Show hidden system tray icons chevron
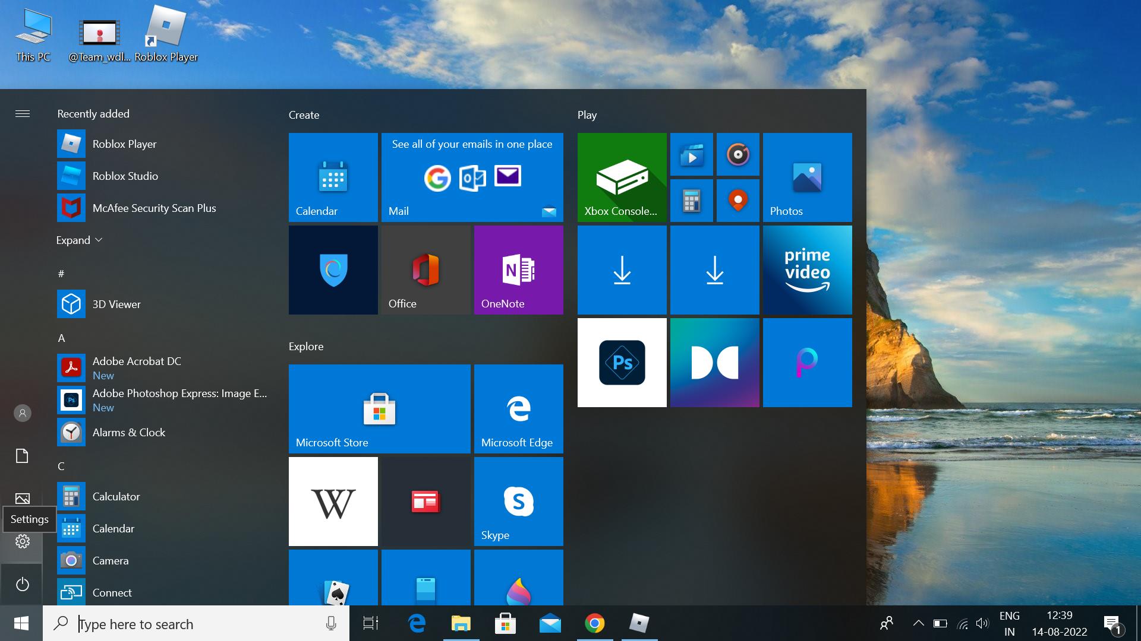This screenshot has width=1141, height=641. tap(918, 623)
